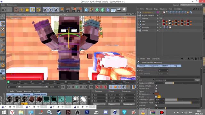Screen dimensions: 205x115
Task: Toggle Z axis lock
Action: [x=56, y=10]
